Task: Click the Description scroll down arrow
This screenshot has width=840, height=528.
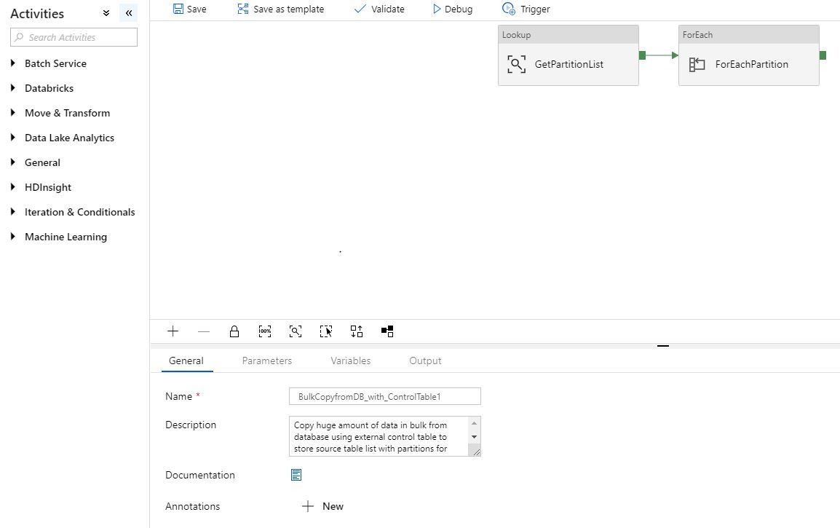Action: click(x=474, y=437)
